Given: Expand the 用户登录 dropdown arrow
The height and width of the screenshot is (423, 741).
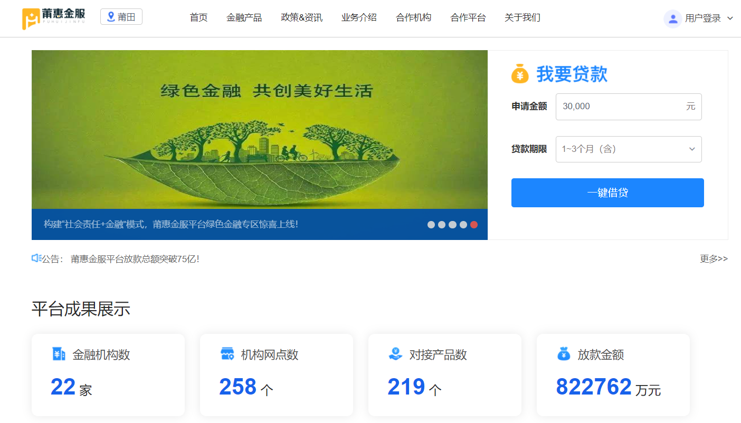Looking at the screenshot, I should (730, 18).
